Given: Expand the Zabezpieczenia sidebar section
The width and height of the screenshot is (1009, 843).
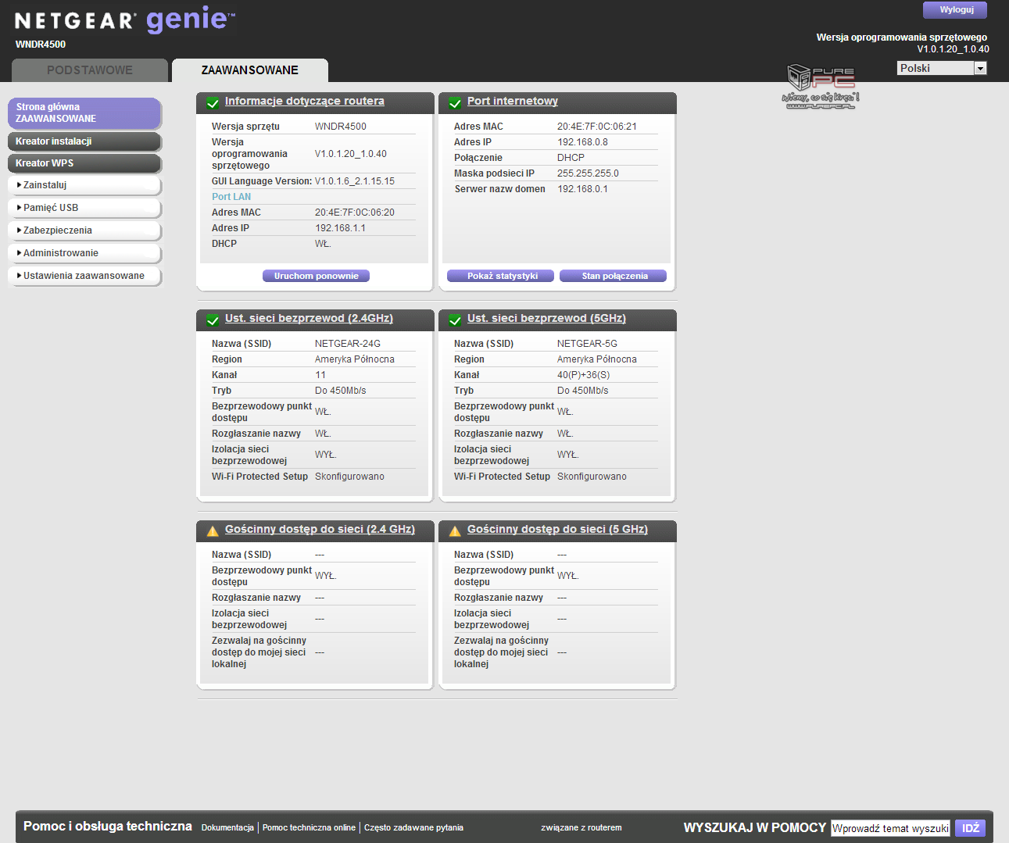Looking at the screenshot, I should pyautogui.click(x=84, y=230).
